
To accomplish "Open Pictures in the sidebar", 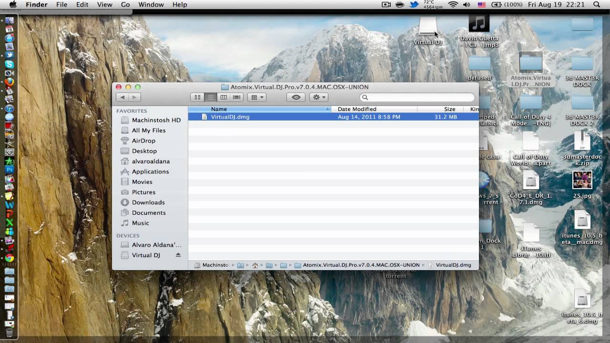I will [138, 192].
